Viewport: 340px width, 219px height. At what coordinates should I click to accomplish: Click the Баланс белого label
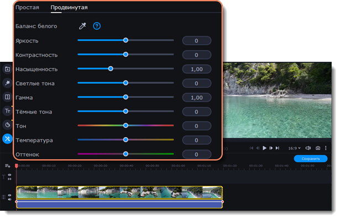click(x=36, y=26)
